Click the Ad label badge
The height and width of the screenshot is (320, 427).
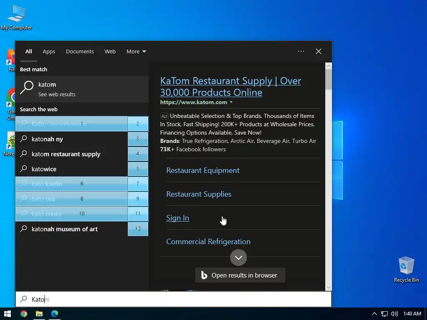pyautogui.click(x=164, y=116)
